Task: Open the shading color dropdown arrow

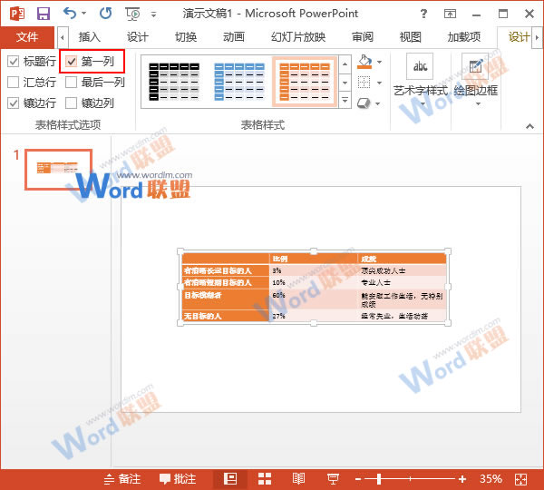Action: [379, 63]
